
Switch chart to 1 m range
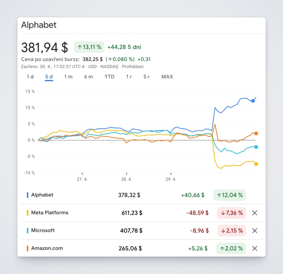click(68, 77)
